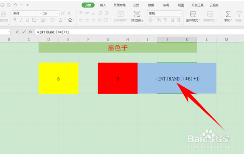Open the 开发工具 ribbon tab
Image resolution: width=244 pixels, height=155 pixels.
click(197, 5)
